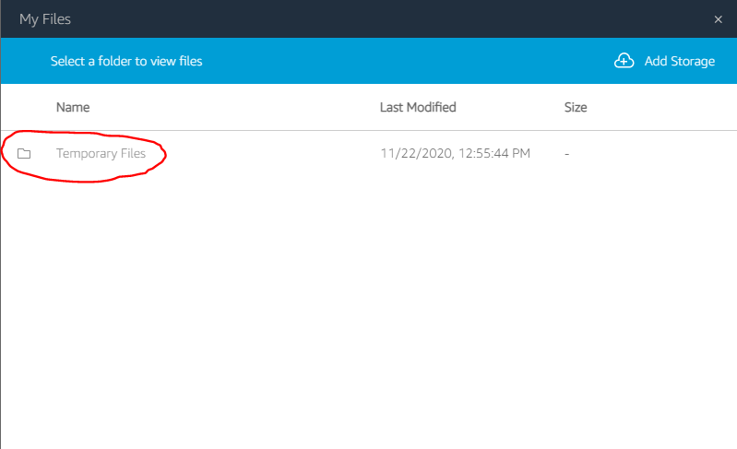The height and width of the screenshot is (449, 737).
Task: Click the 12:55:44 PM time in the folder row
Action: click(494, 153)
